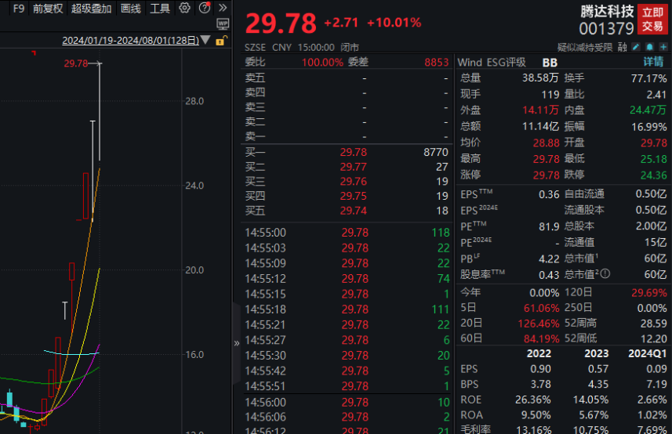Toggle the date range lock icon
672x434 pixels.
pos(221,41)
